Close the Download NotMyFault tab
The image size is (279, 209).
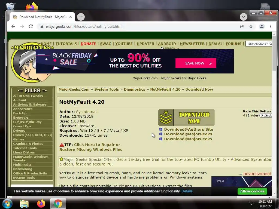(x=71, y=17)
